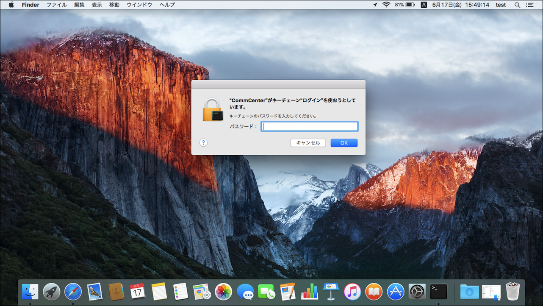Screen dimensions: 543x306
Task: Open Finder from the Dock
Action: pyautogui.click(x=30, y=292)
